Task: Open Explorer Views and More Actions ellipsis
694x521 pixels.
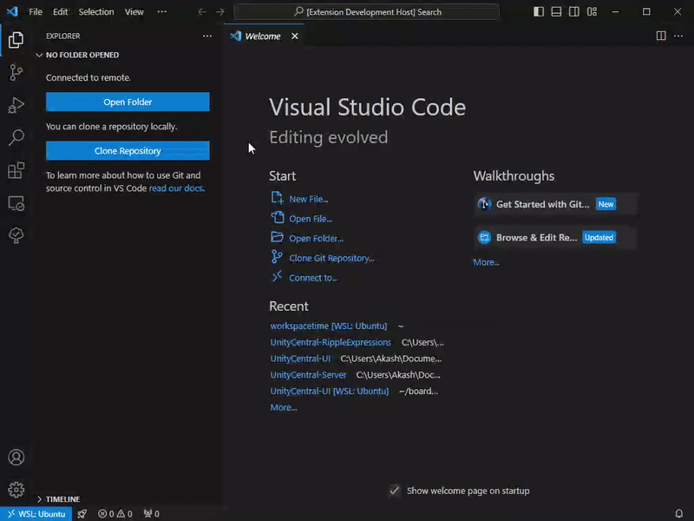Action: click(x=207, y=36)
